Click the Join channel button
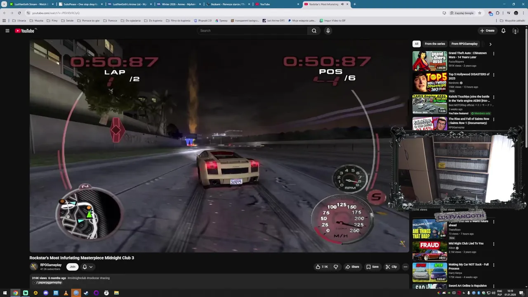 click(72, 267)
